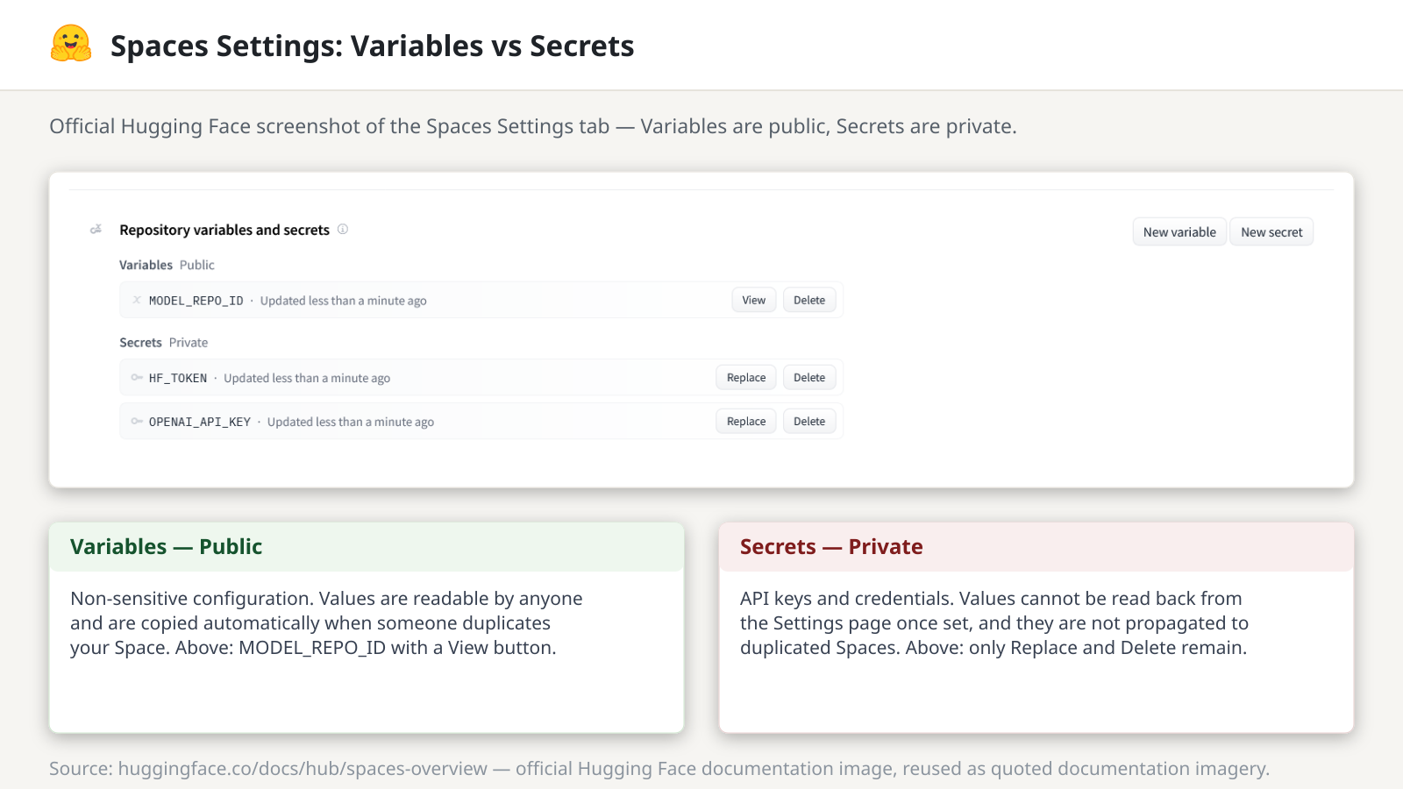Delete the HF_TOKEN secret

click(x=809, y=378)
